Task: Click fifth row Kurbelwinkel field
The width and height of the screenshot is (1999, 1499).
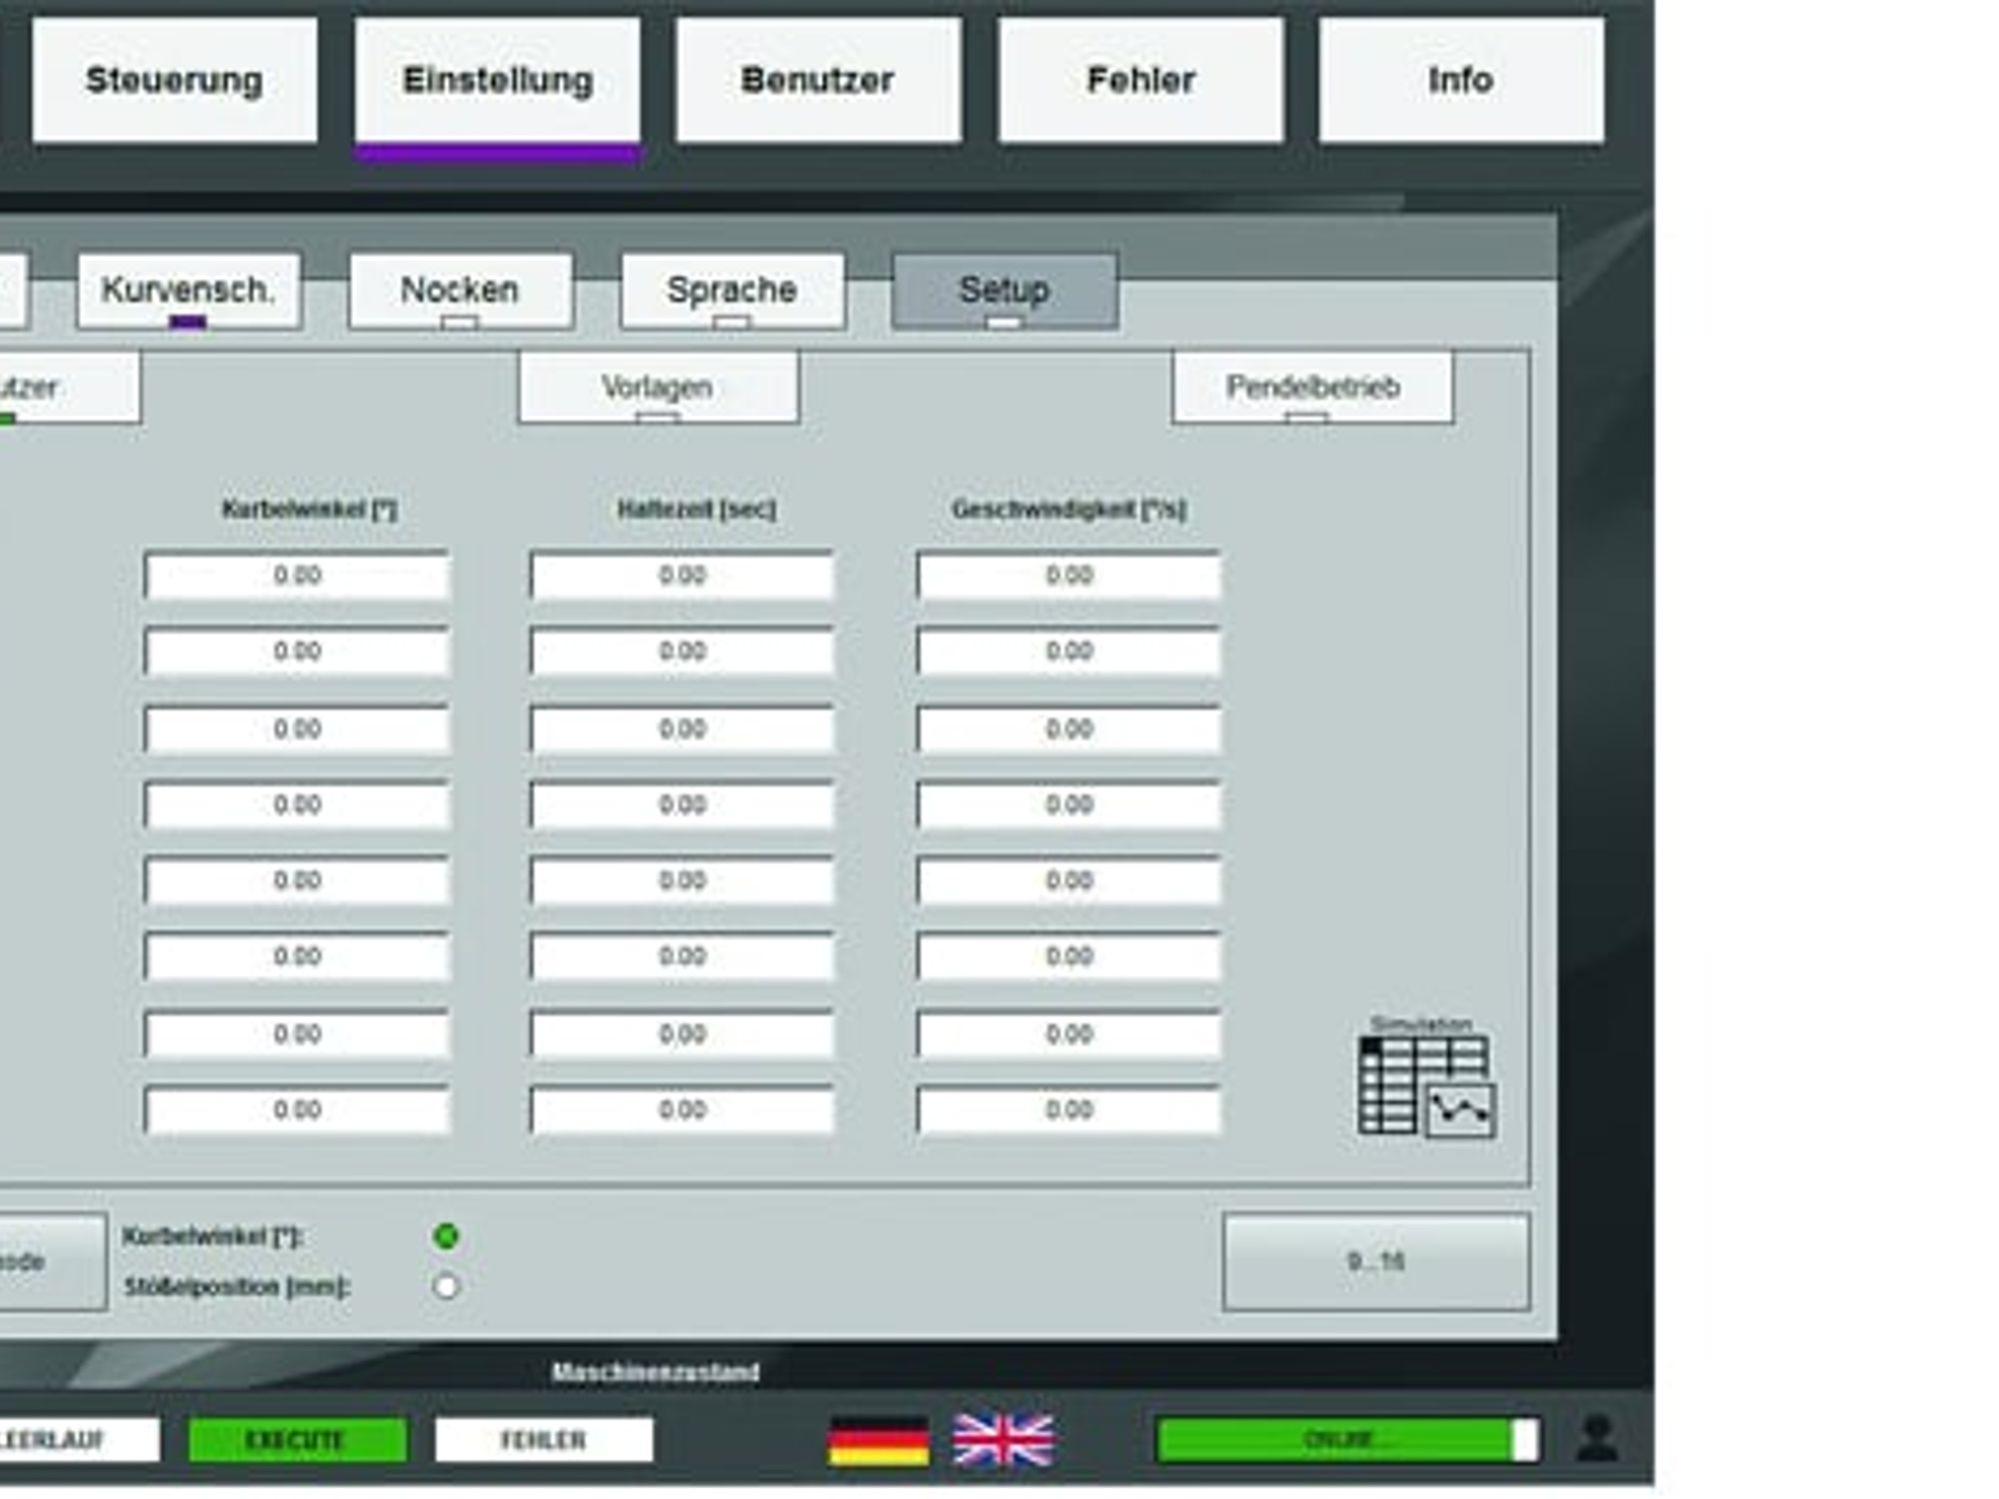Action: [x=297, y=881]
